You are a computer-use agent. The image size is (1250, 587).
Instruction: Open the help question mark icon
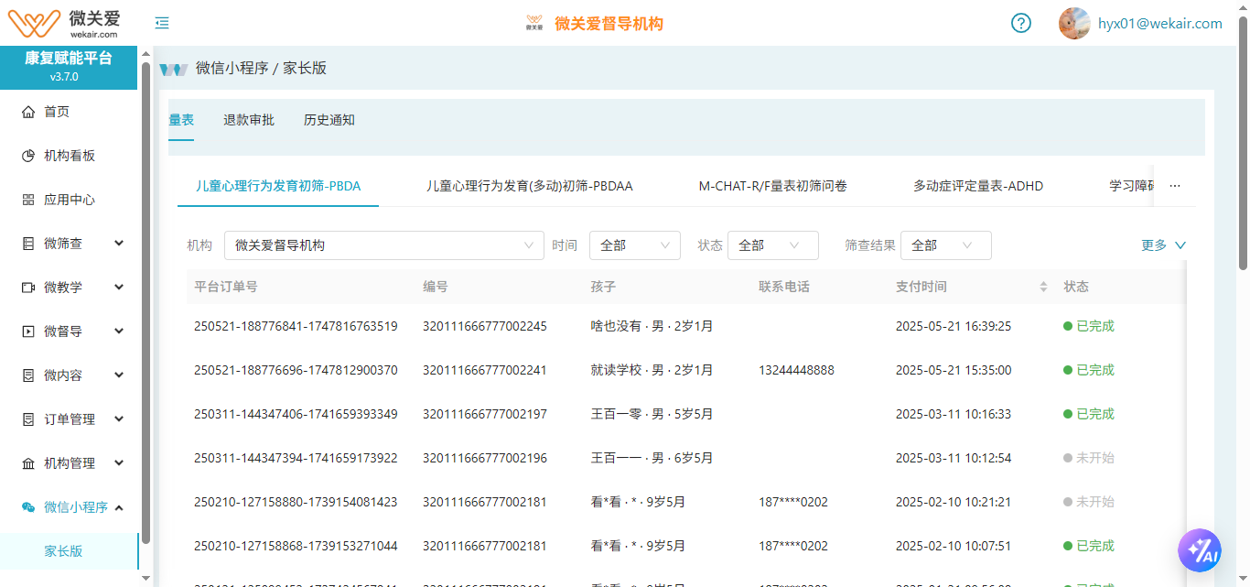1021,24
